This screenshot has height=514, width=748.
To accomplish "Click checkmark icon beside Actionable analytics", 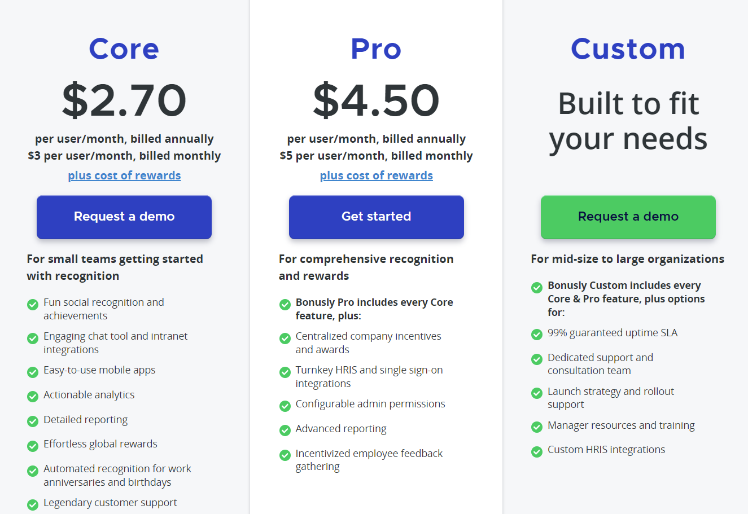I will click(33, 396).
